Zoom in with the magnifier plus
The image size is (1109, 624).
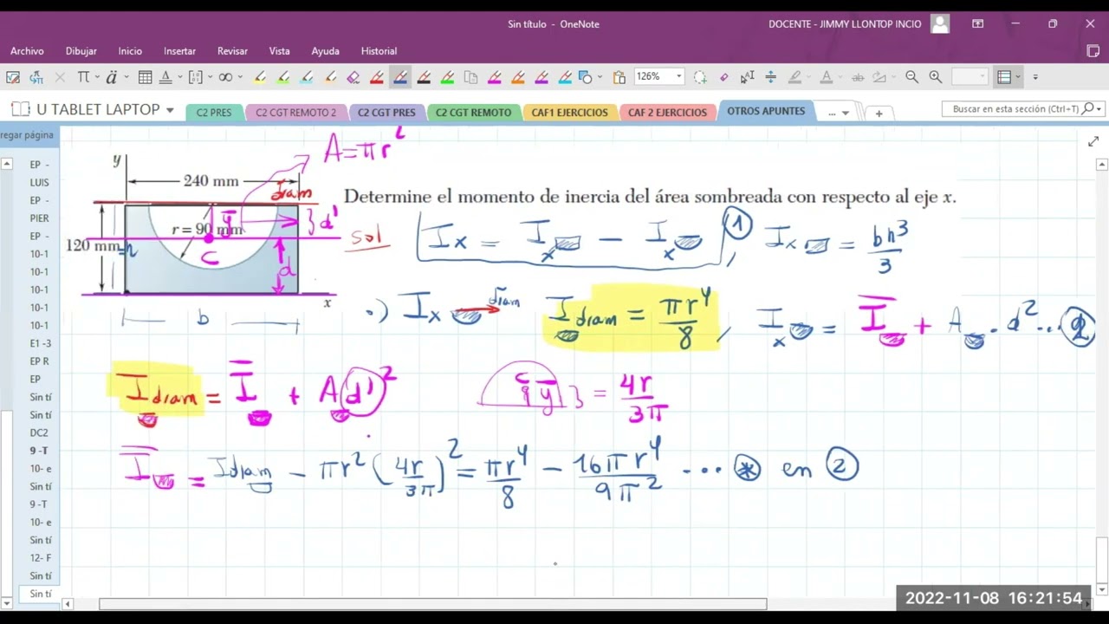[935, 77]
